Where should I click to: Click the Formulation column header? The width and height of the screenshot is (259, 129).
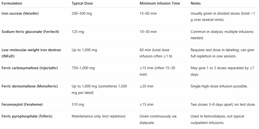pos(12,4)
